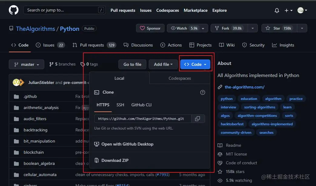Open with GitHub Desktop
316x186 pixels.
click(124, 144)
